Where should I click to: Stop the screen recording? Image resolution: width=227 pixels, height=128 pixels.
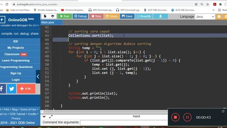pyautogui.click(x=175, y=117)
